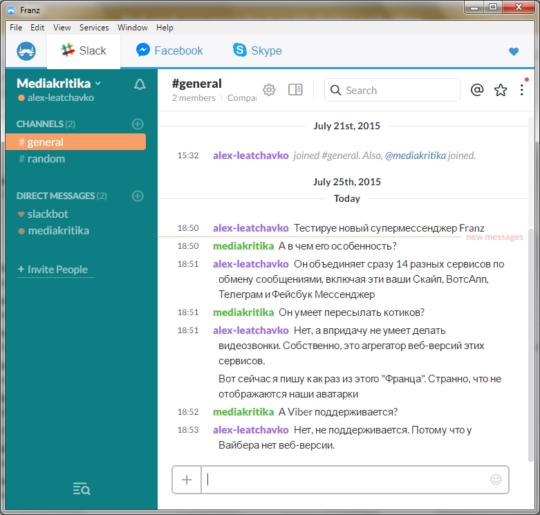
Task: Click the plus attach file button
Action: pyautogui.click(x=187, y=480)
